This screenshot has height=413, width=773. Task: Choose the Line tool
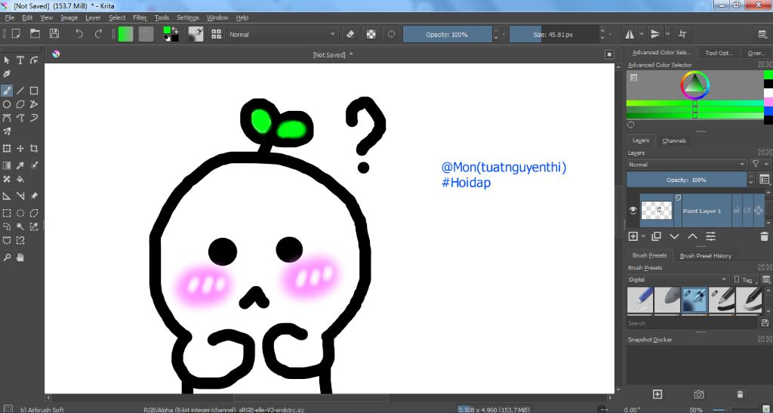[x=20, y=91]
